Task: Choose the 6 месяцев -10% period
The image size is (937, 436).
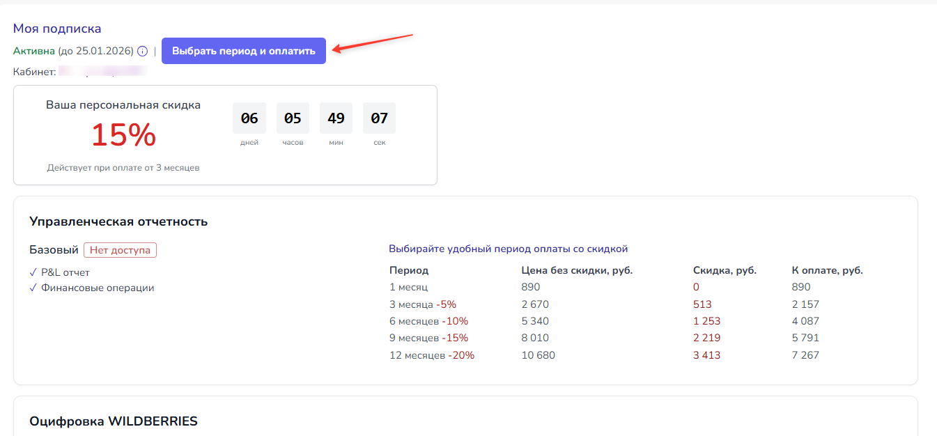Action: coord(428,321)
